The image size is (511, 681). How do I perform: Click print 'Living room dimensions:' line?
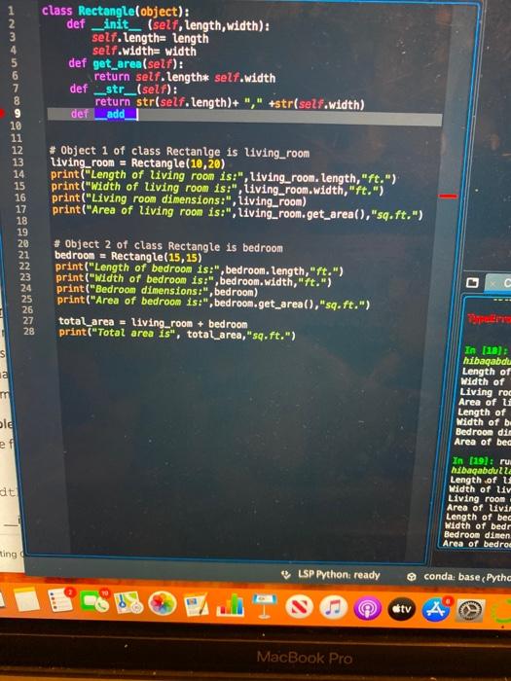(178, 199)
